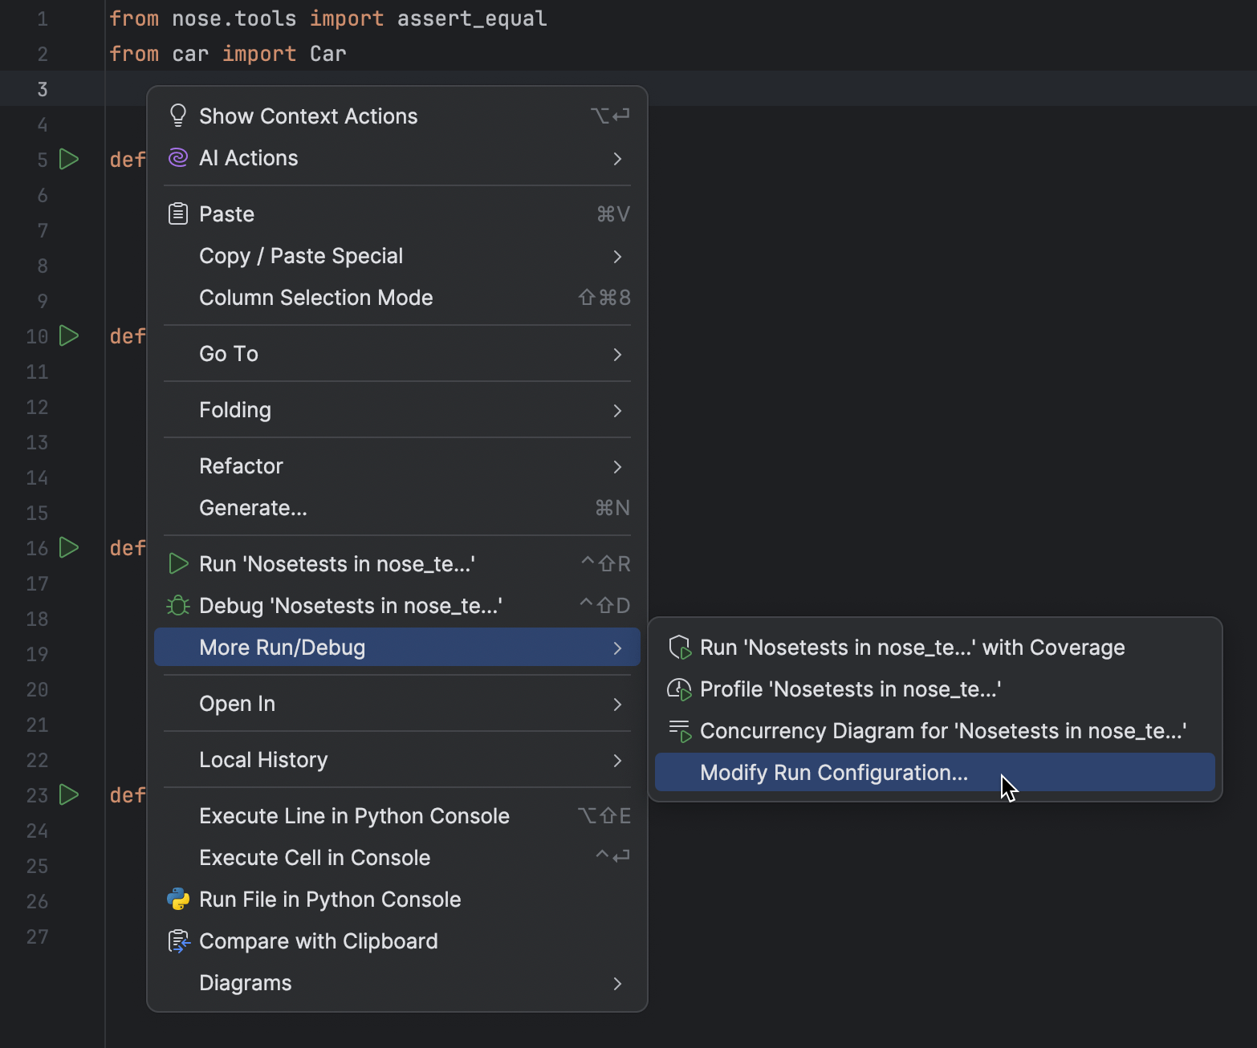The height and width of the screenshot is (1048, 1257).
Task: Select Modify Run Configuration...
Action: coord(833,772)
